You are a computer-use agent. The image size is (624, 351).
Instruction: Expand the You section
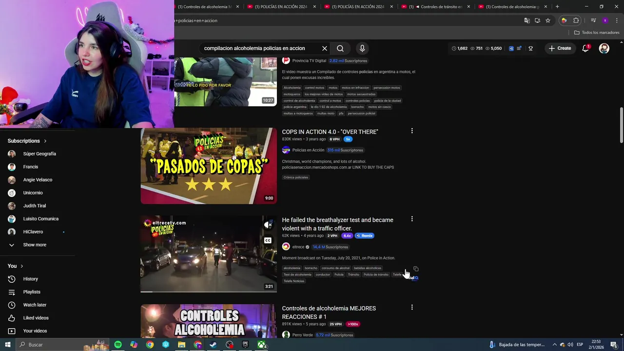[x=16, y=266]
